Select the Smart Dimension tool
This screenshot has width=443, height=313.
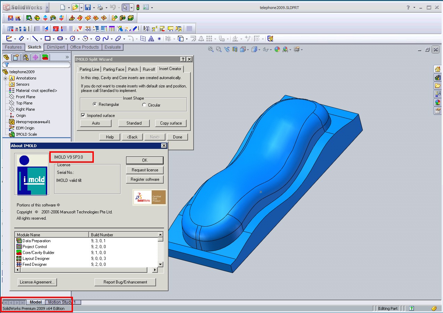coord(22,39)
